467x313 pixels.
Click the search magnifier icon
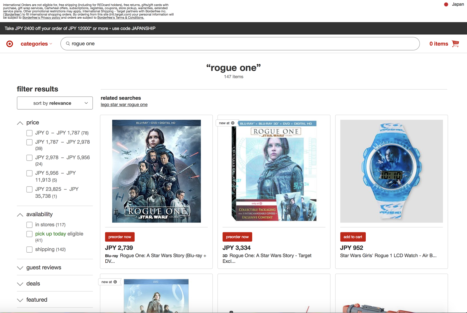pyautogui.click(x=68, y=44)
